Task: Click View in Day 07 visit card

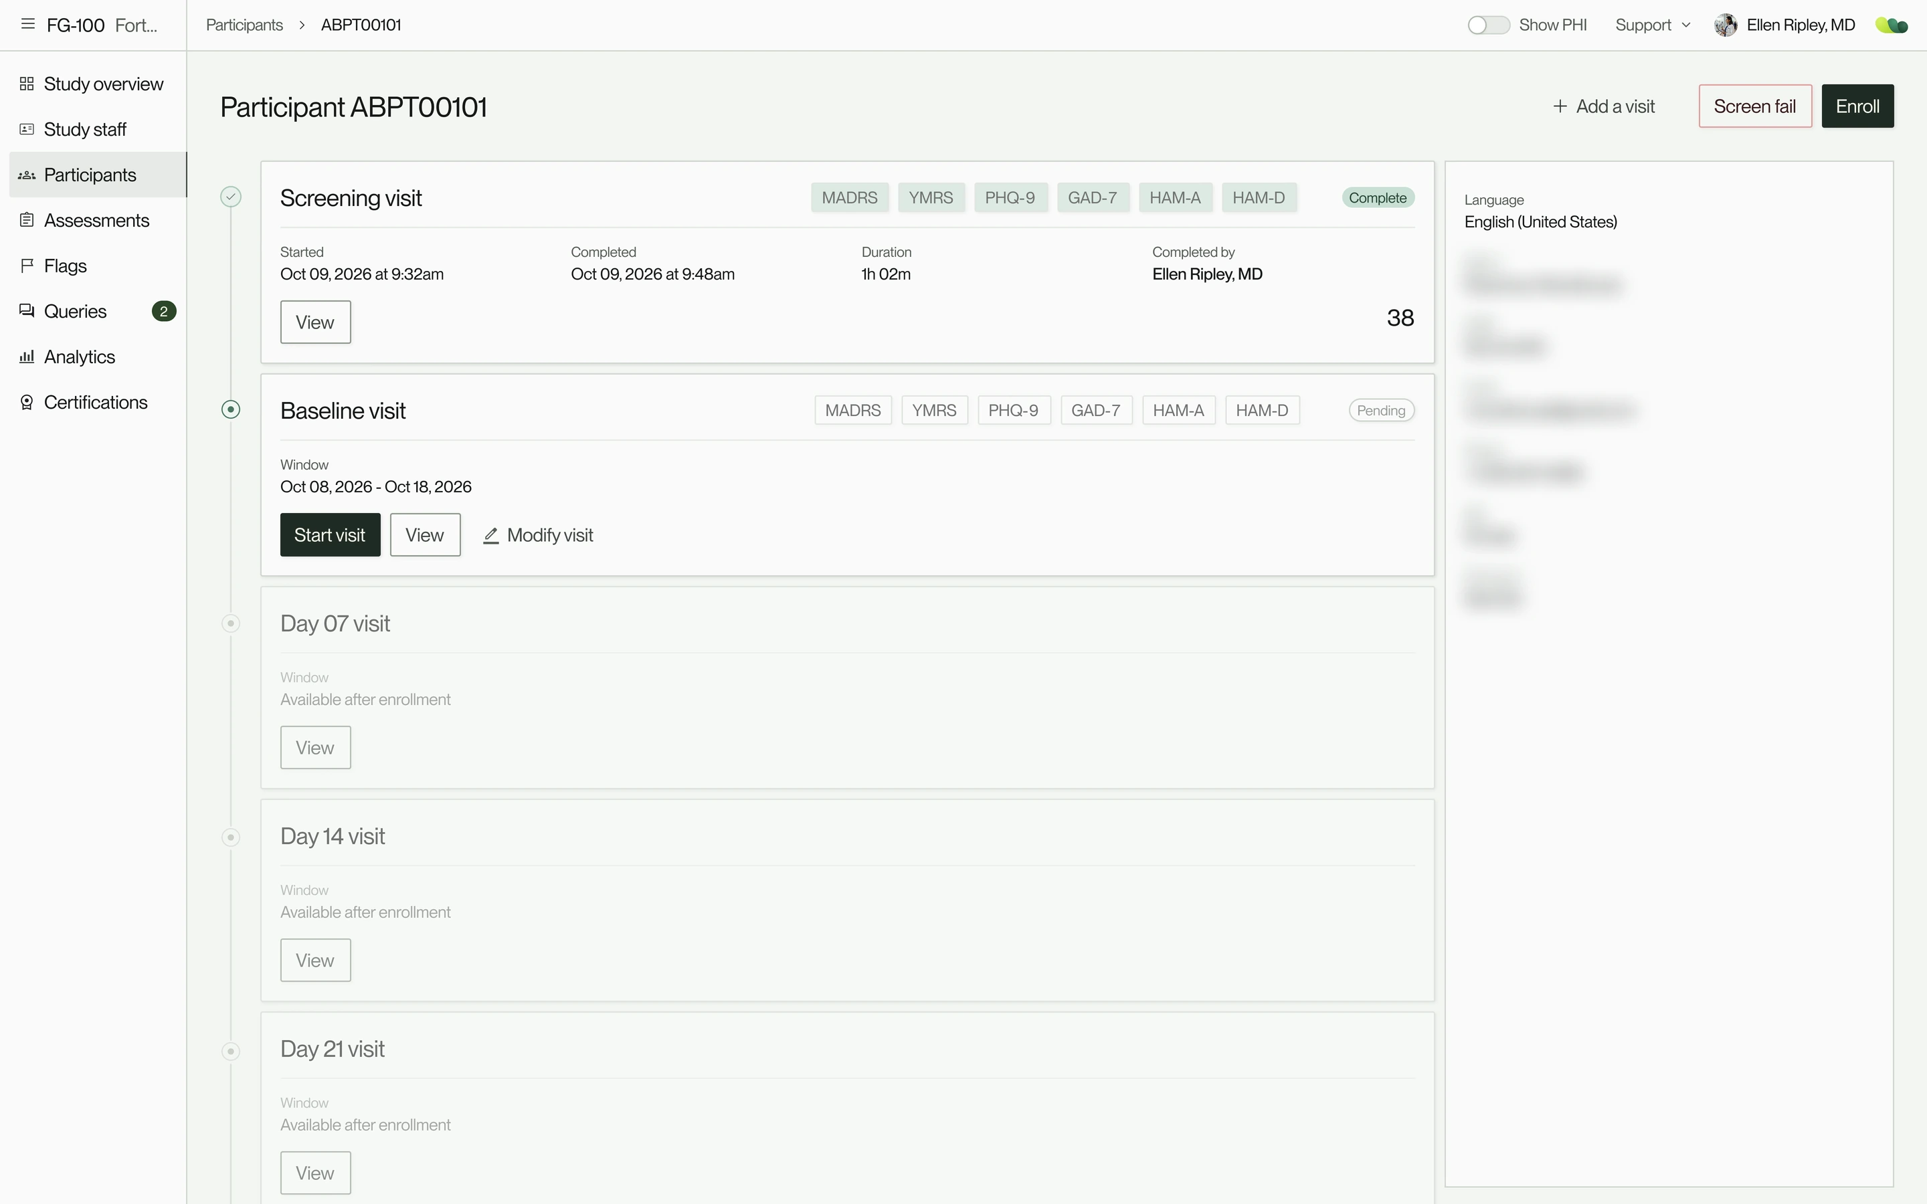Action: click(x=315, y=747)
